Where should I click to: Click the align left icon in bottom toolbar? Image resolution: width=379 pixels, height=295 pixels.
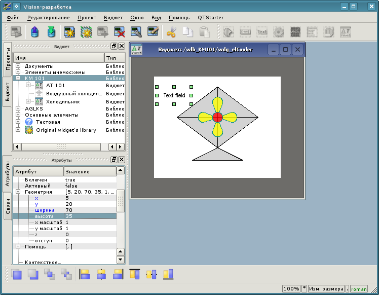tap(85, 274)
